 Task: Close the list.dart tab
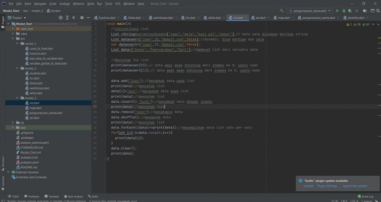coord(246,18)
